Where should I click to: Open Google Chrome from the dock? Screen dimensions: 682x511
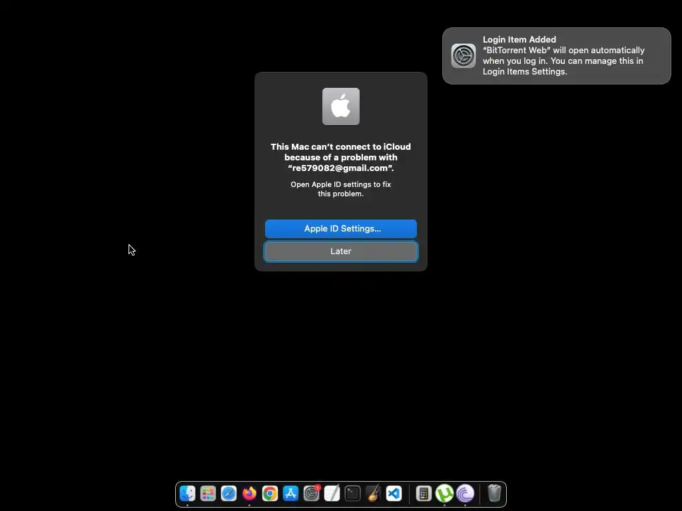point(270,493)
